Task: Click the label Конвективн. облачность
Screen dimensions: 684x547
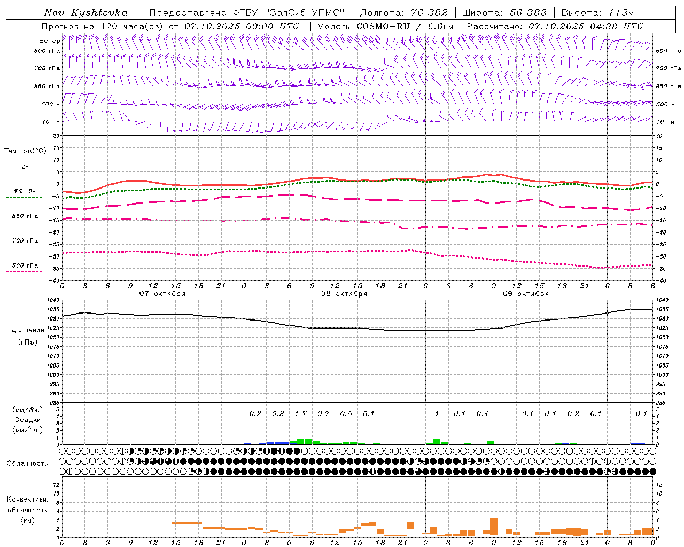Action: (27, 505)
